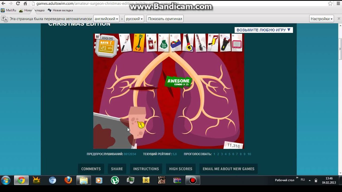Image resolution: width=342 pixels, height=192 pixels.
Task: Open the Chrome menu button
Action: (x=338, y=3)
